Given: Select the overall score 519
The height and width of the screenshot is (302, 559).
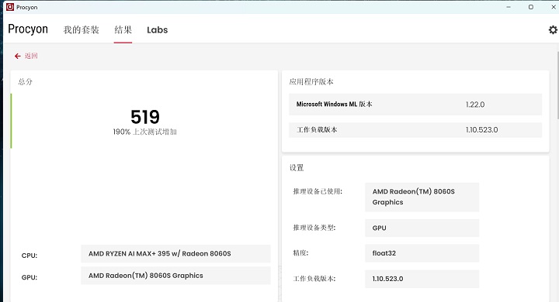Looking at the screenshot, I should [x=145, y=117].
